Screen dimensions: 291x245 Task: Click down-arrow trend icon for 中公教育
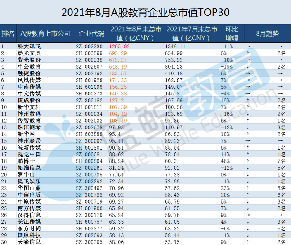248,67
